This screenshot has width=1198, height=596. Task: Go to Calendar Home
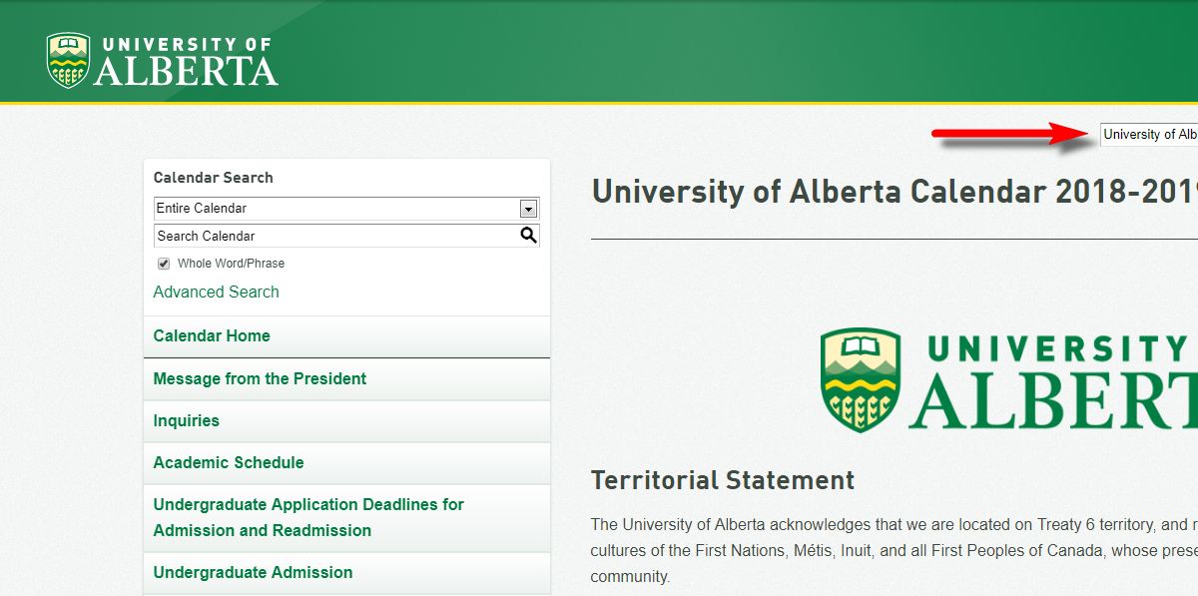(346, 336)
